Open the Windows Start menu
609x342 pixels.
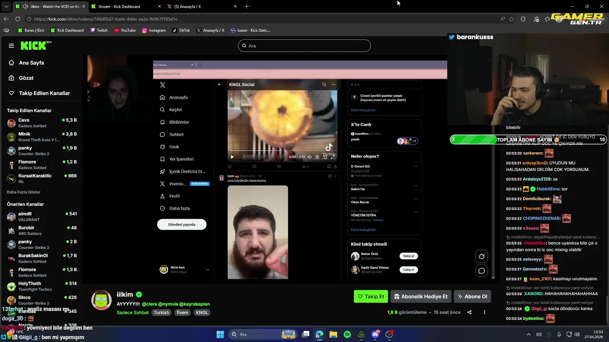click(220, 334)
